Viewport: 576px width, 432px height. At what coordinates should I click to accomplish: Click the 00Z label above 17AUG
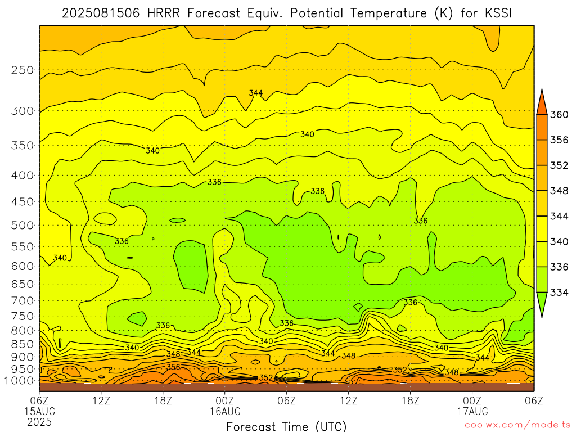tap(472, 400)
